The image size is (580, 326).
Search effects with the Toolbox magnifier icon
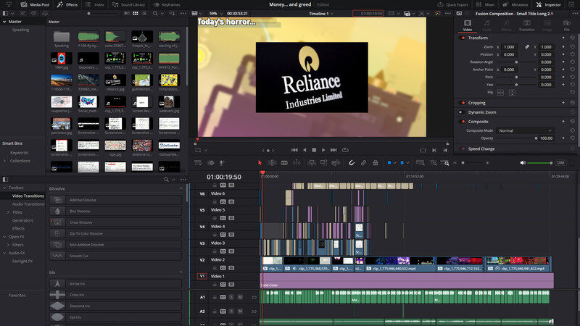tap(167, 179)
